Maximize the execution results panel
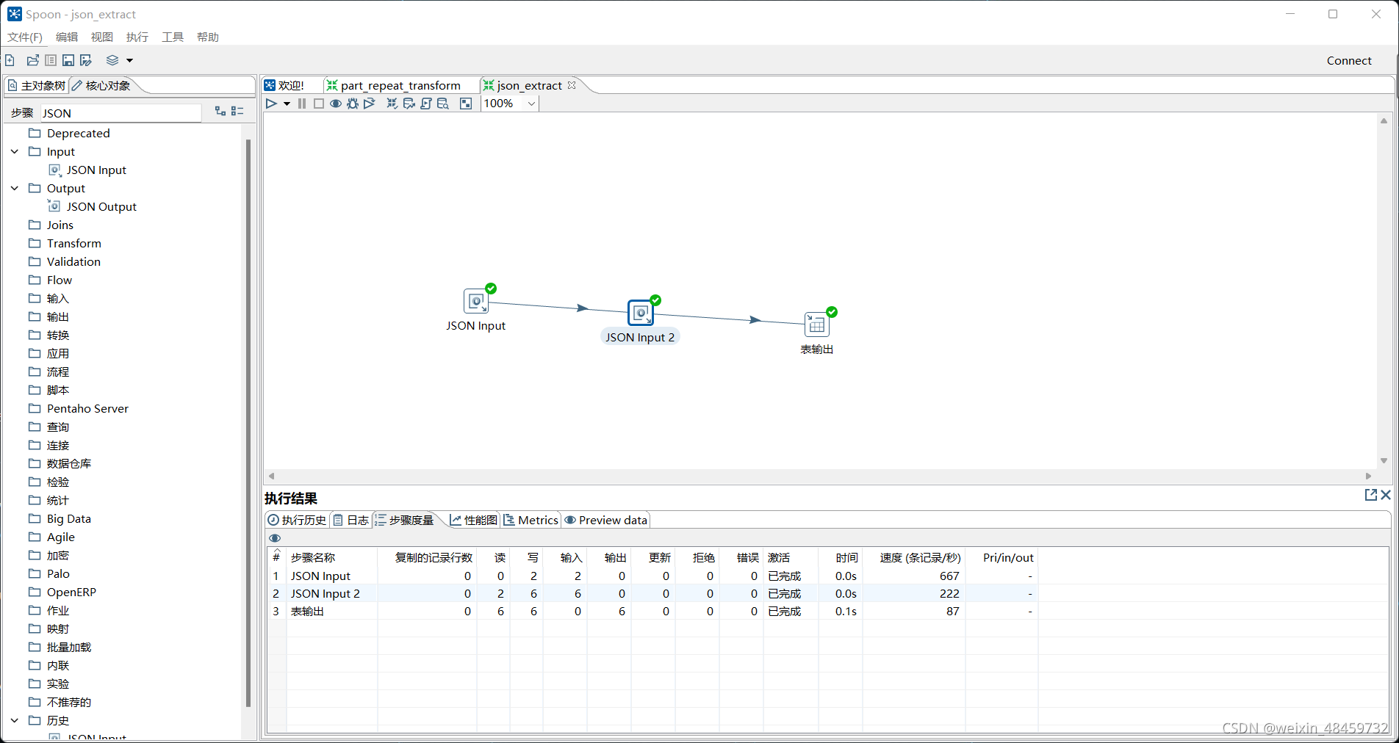 coord(1371,495)
